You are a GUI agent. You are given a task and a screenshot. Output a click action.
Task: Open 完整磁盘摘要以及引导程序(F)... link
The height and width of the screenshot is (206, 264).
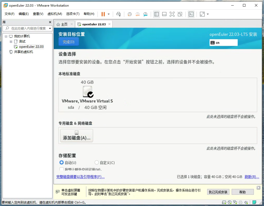[81, 177]
